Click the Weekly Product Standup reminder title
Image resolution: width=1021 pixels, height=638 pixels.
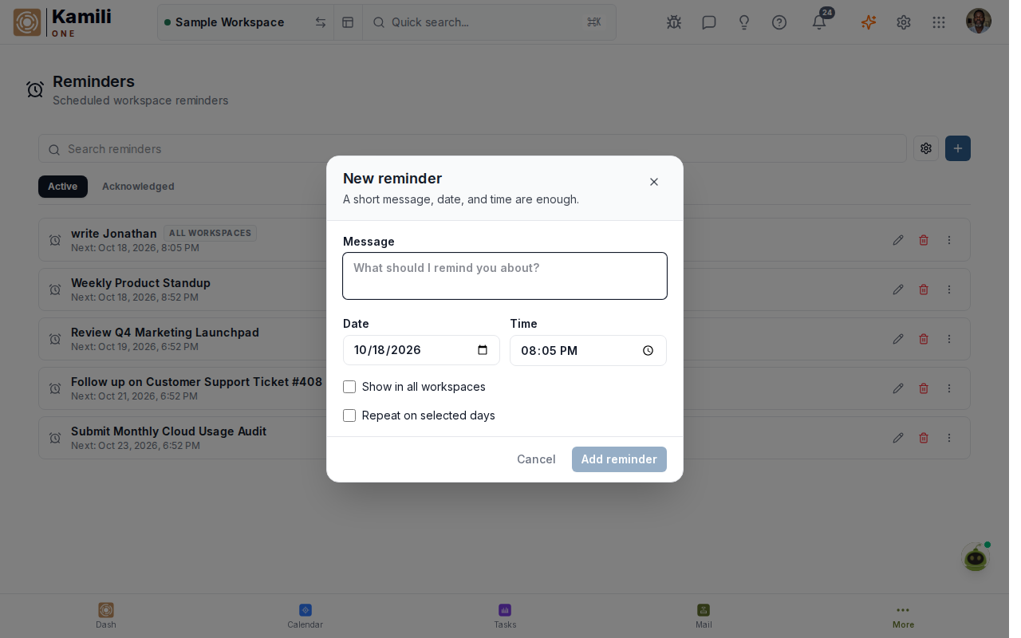coord(140,283)
